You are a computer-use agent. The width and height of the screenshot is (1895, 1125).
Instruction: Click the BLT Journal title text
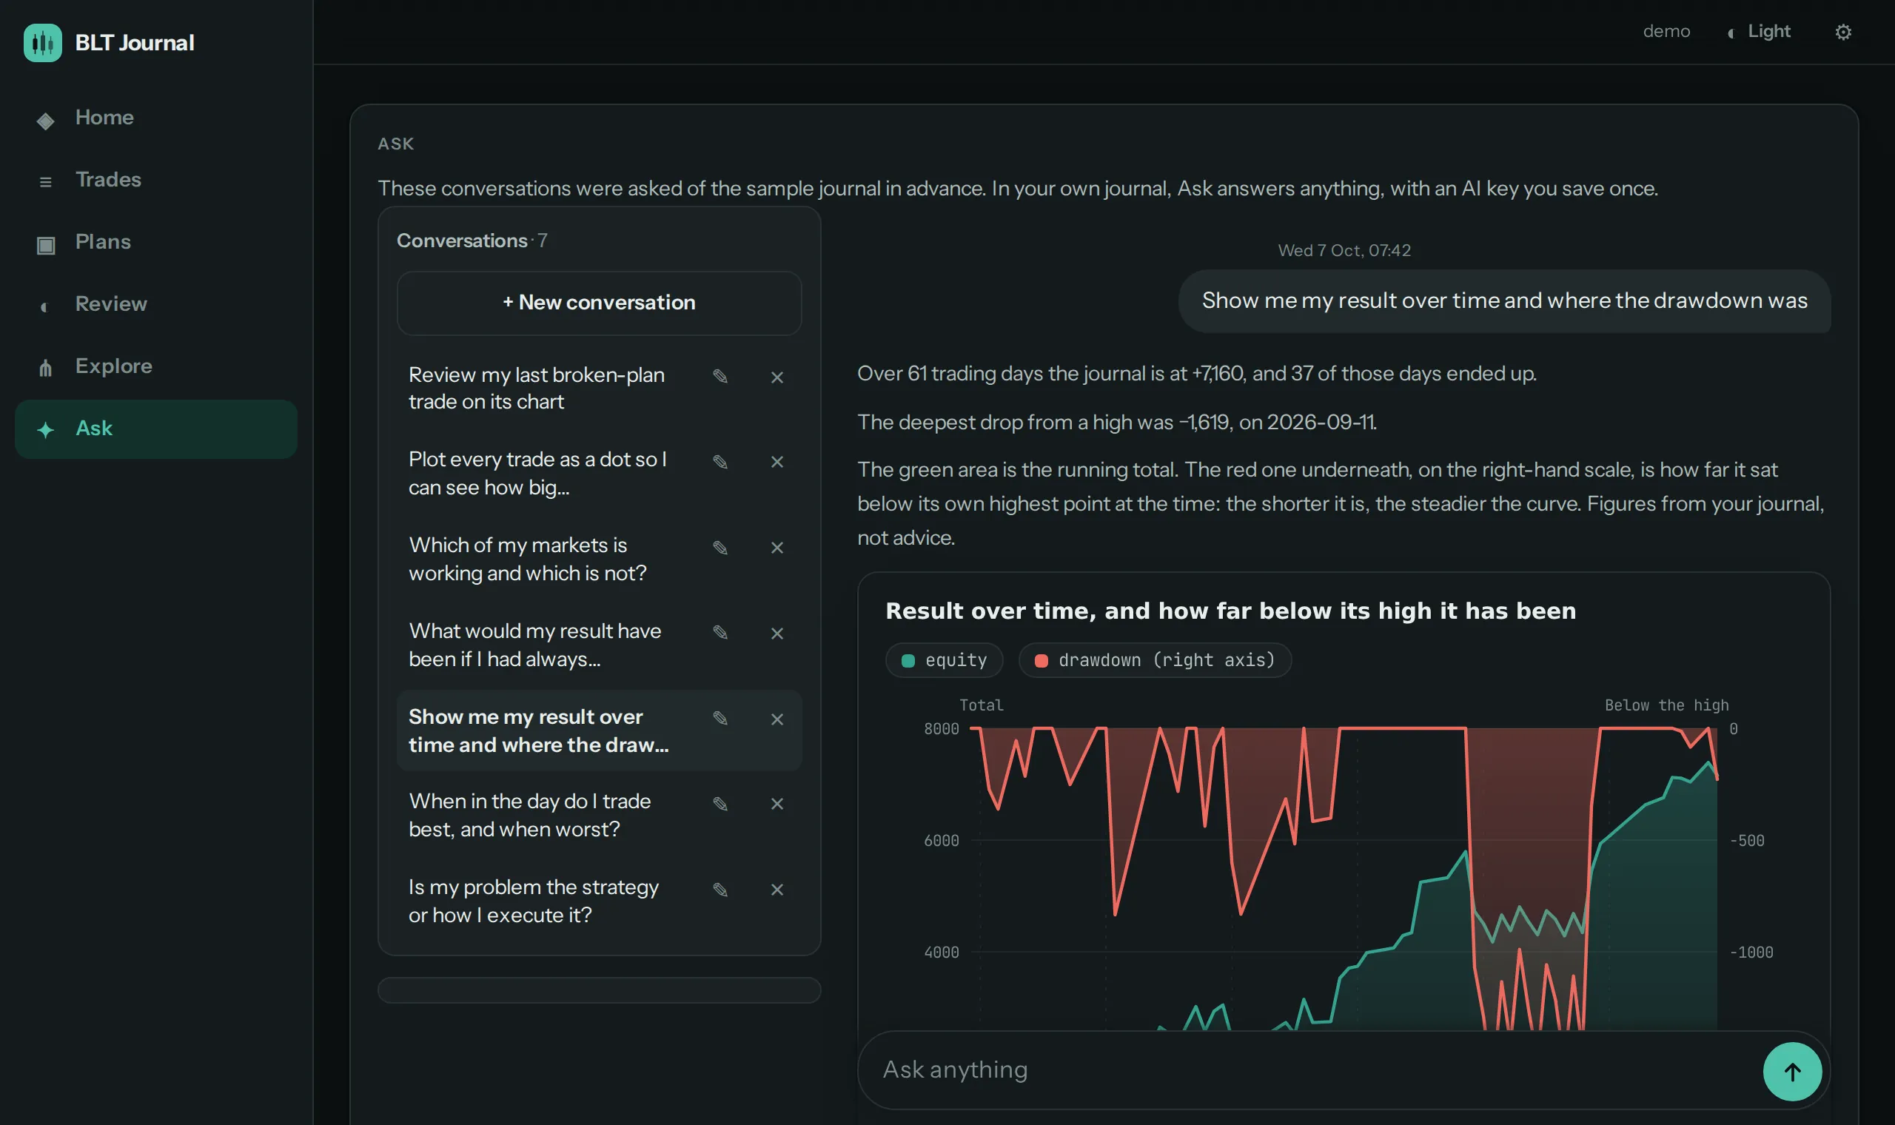135,42
